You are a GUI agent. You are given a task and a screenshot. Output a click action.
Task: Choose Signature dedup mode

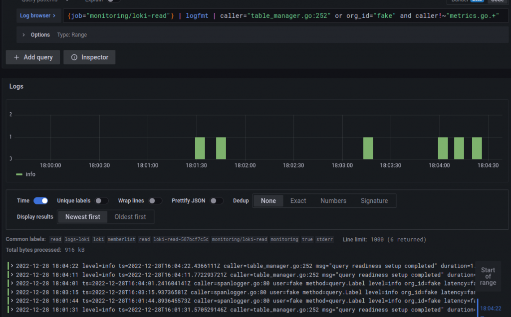[x=374, y=201]
